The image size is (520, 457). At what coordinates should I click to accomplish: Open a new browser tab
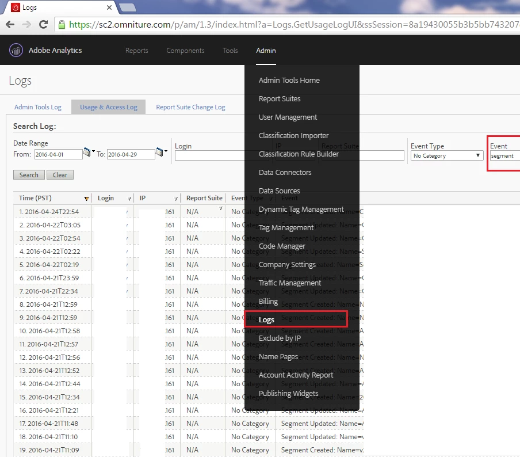128,7
